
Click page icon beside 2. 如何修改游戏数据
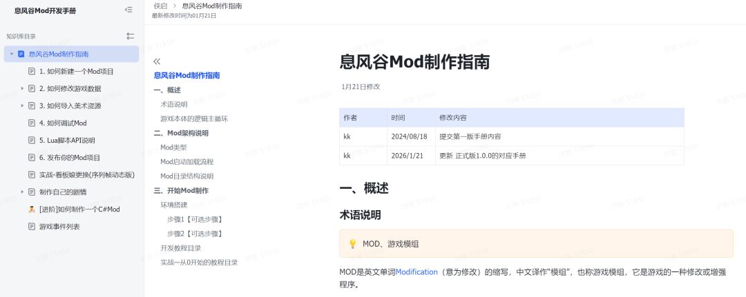click(x=32, y=88)
